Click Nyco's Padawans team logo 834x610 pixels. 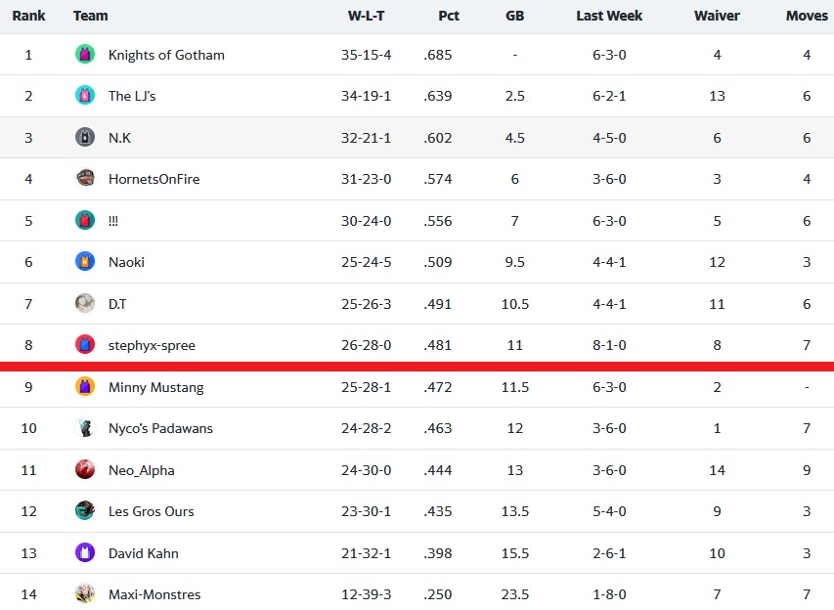[x=85, y=428]
